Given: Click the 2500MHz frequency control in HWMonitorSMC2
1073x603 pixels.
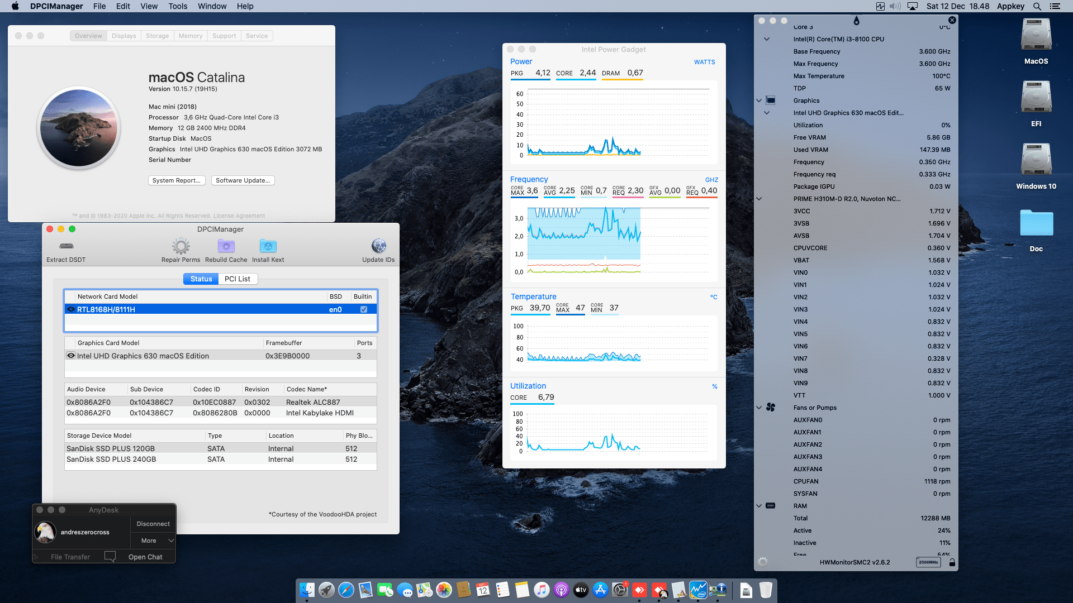Looking at the screenshot, I should coord(928,562).
